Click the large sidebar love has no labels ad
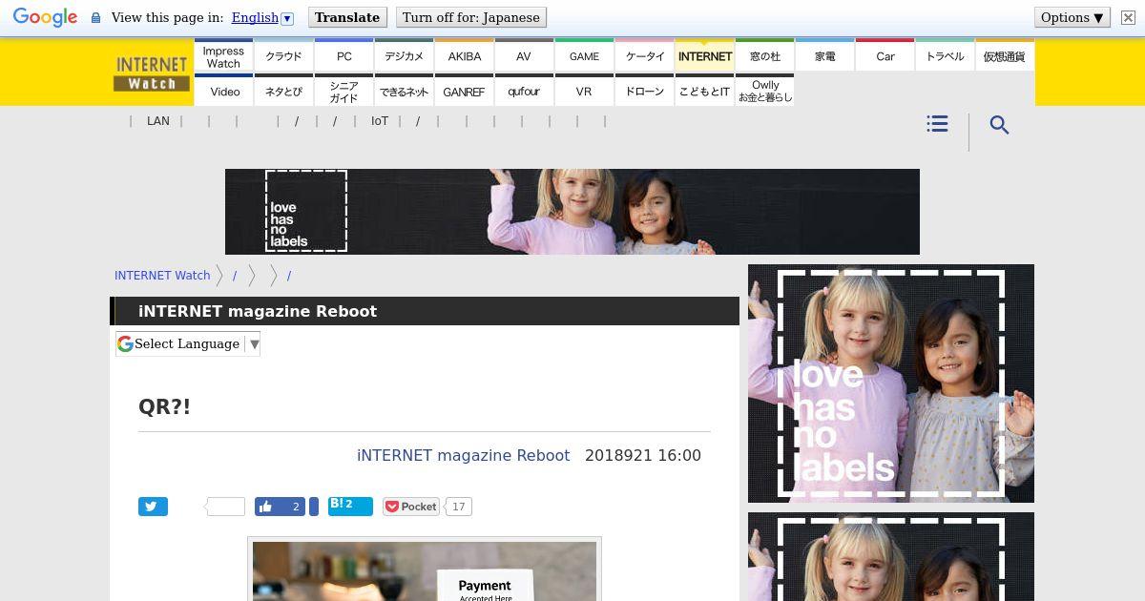 [x=891, y=383]
